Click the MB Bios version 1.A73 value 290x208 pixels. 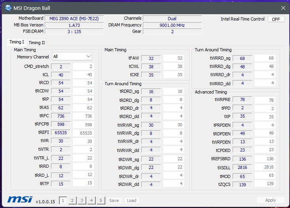point(74,25)
